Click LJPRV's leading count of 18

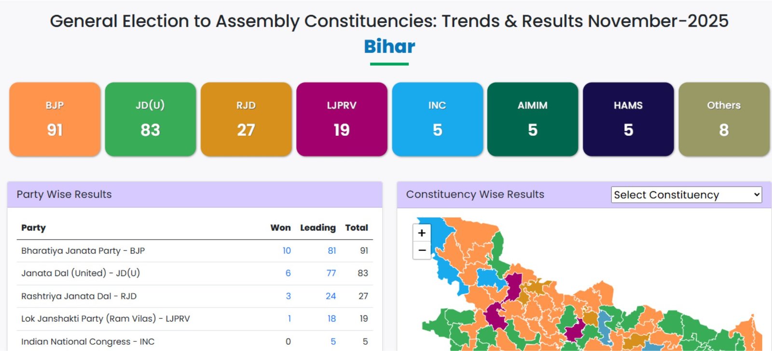pos(331,319)
